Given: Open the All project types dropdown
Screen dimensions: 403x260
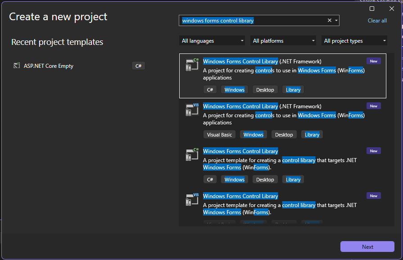Looking at the screenshot, I should [354, 40].
